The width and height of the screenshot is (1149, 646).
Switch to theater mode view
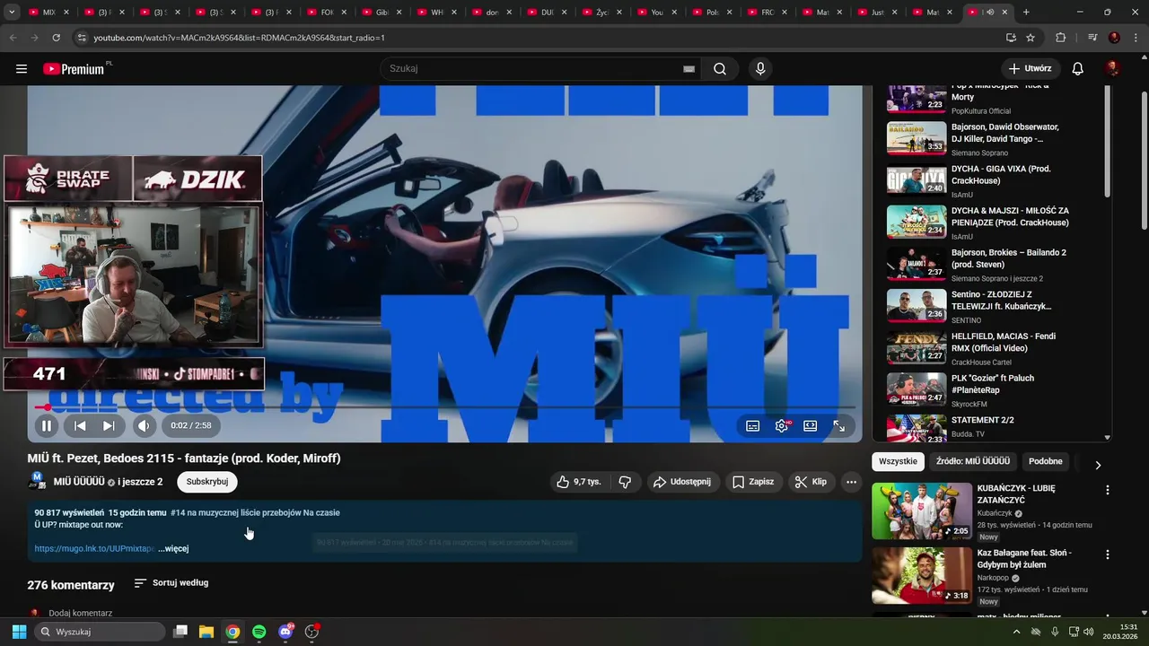click(x=811, y=426)
